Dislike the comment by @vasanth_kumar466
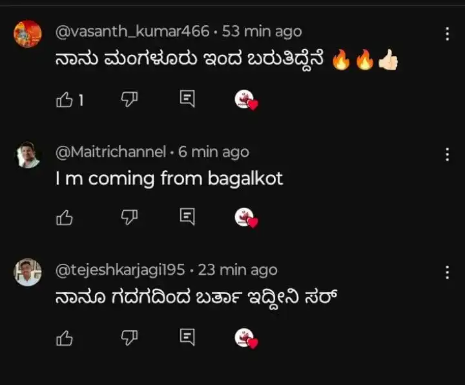Screen dimensions: 465x385 129,99
